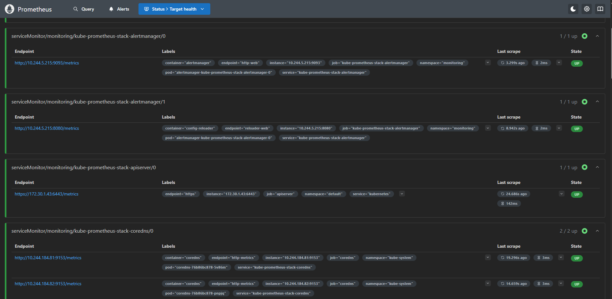
Task: Click chevron right of "24.686s ago"
Action: point(561,194)
